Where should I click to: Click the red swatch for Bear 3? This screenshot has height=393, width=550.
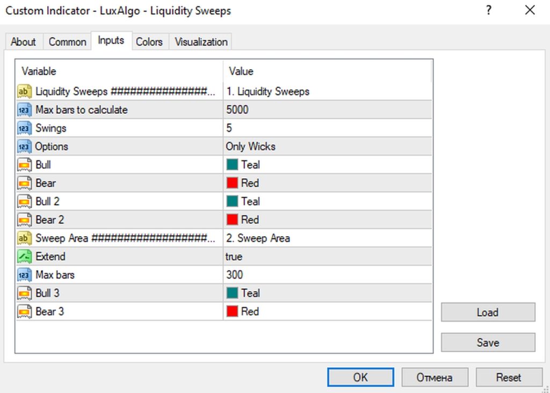(x=232, y=311)
